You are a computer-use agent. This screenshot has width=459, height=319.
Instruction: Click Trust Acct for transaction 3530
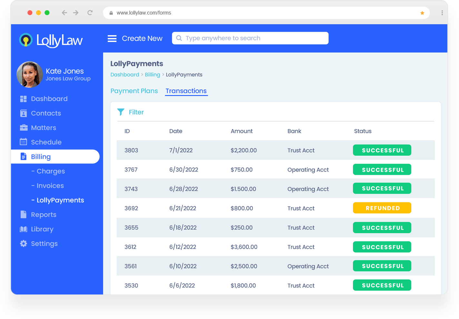pyautogui.click(x=301, y=285)
